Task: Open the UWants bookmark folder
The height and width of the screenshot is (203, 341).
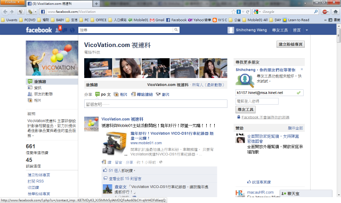Action: pyautogui.click(x=10, y=20)
